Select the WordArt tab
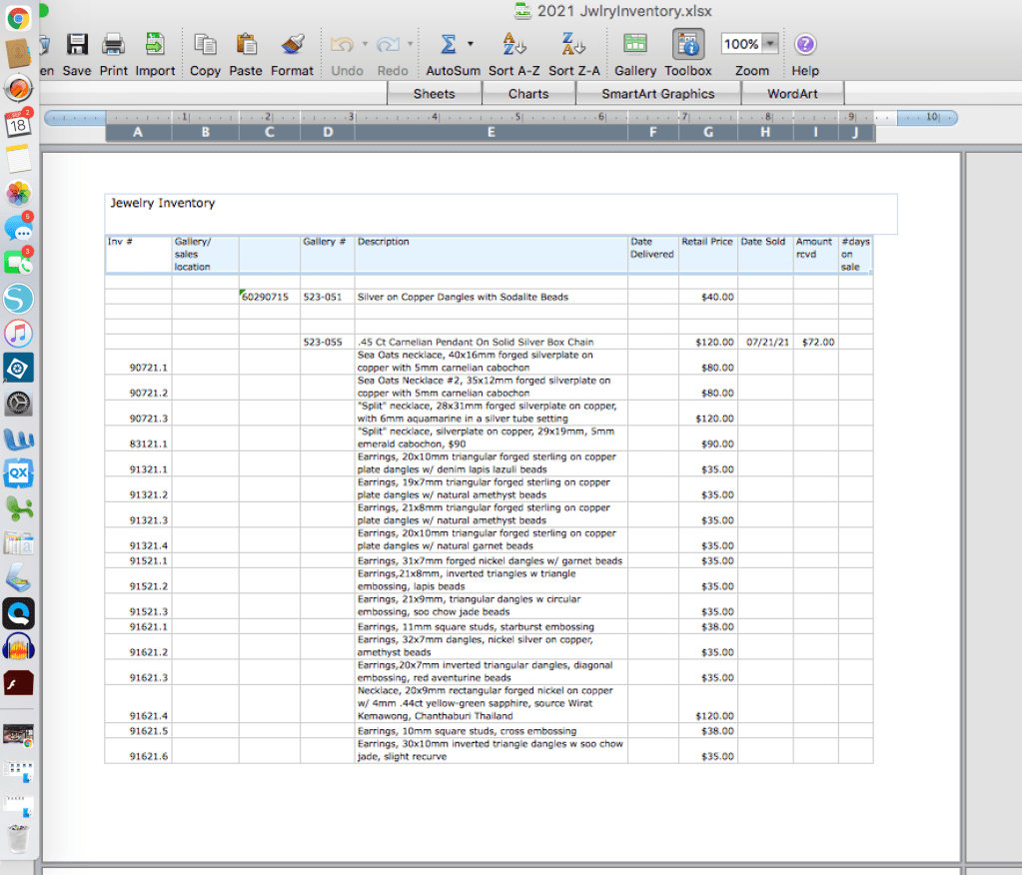This screenshot has width=1022, height=875. 792,94
